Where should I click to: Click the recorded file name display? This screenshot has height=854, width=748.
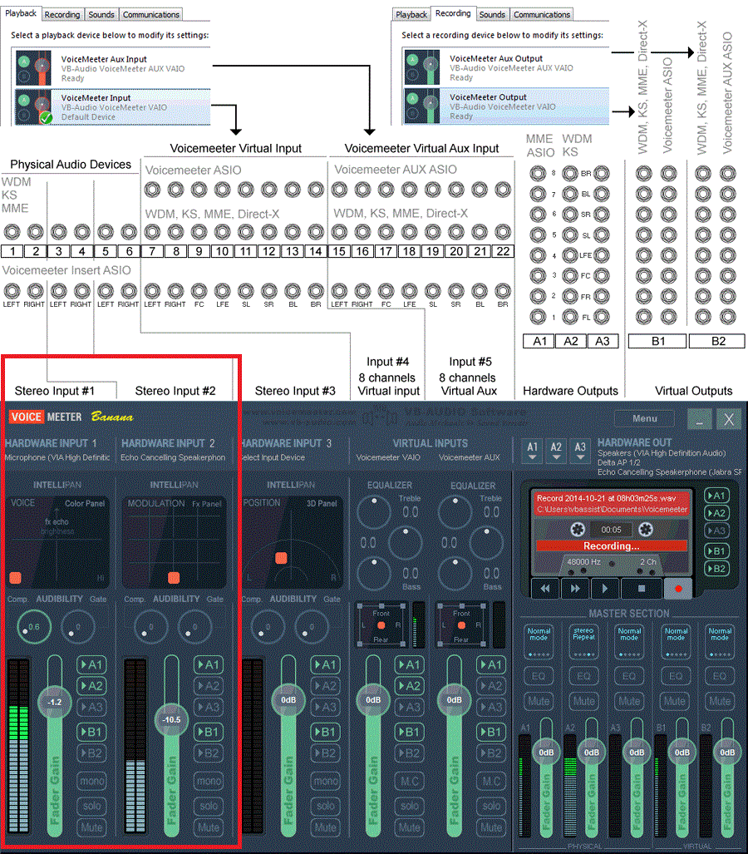612,504
